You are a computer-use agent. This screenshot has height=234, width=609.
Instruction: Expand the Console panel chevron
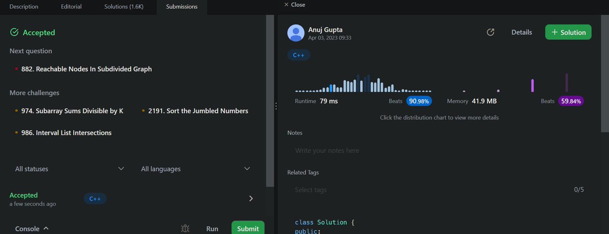46,228
